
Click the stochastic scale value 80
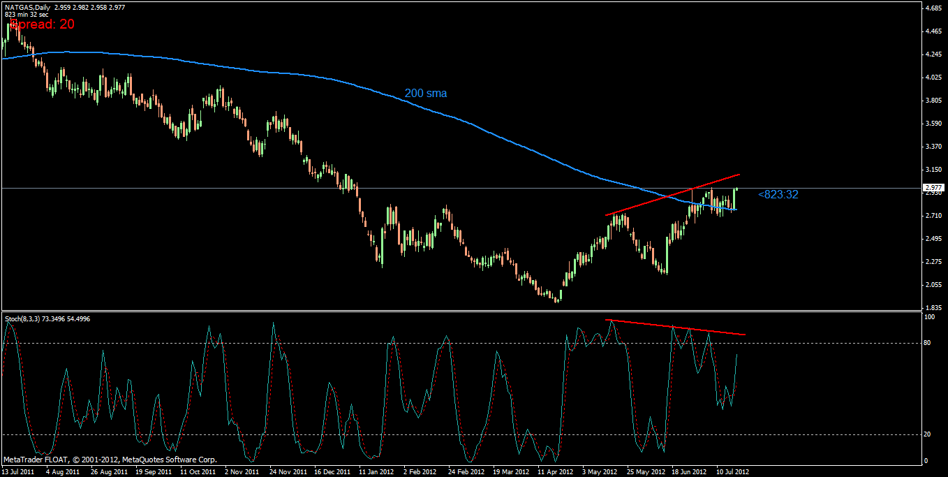(928, 343)
